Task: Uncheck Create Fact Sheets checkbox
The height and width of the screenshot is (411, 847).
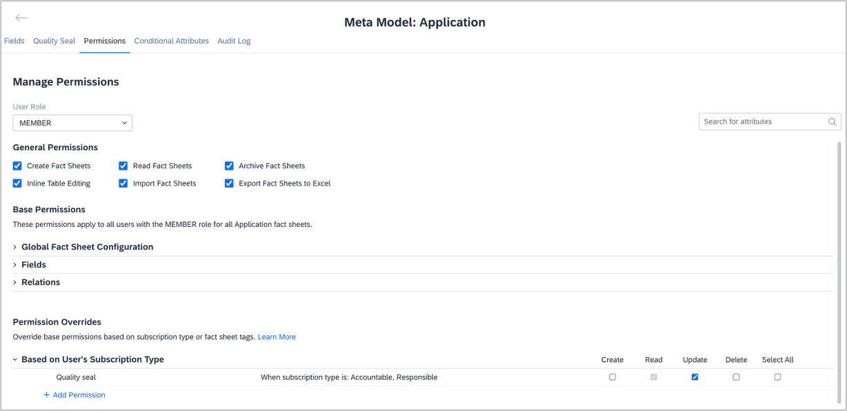Action: (17, 166)
